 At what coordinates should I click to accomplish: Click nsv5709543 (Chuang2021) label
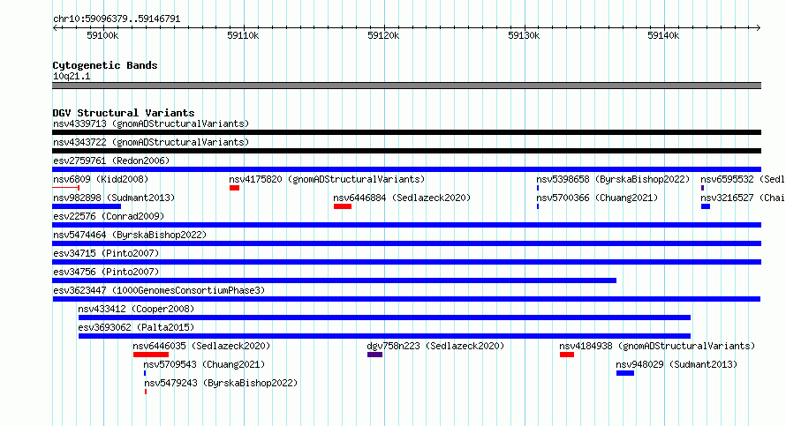[204, 364]
